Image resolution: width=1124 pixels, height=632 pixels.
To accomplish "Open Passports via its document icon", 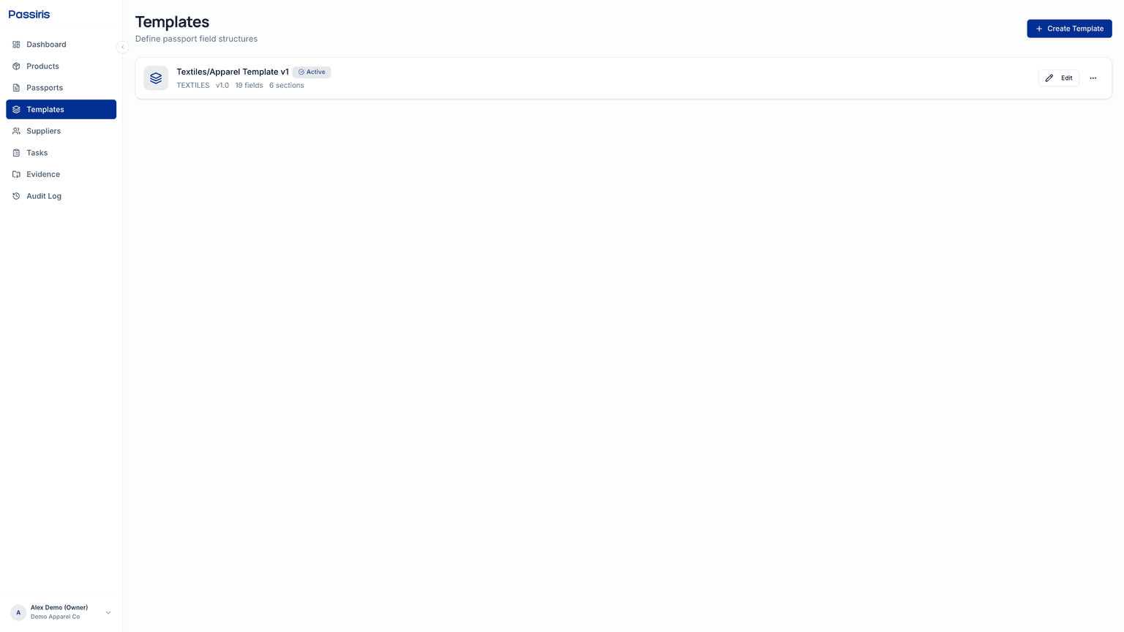I will pyautogui.click(x=15, y=88).
